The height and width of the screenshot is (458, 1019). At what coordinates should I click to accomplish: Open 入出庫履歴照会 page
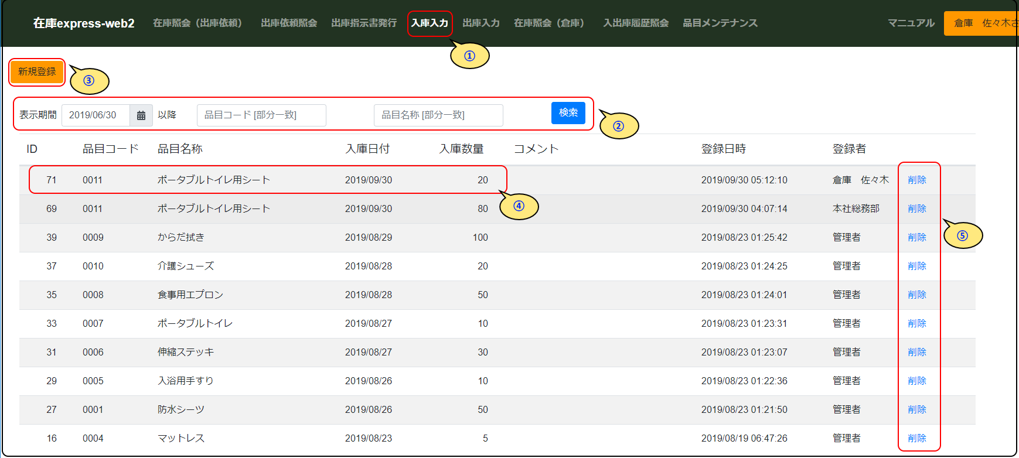click(635, 23)
